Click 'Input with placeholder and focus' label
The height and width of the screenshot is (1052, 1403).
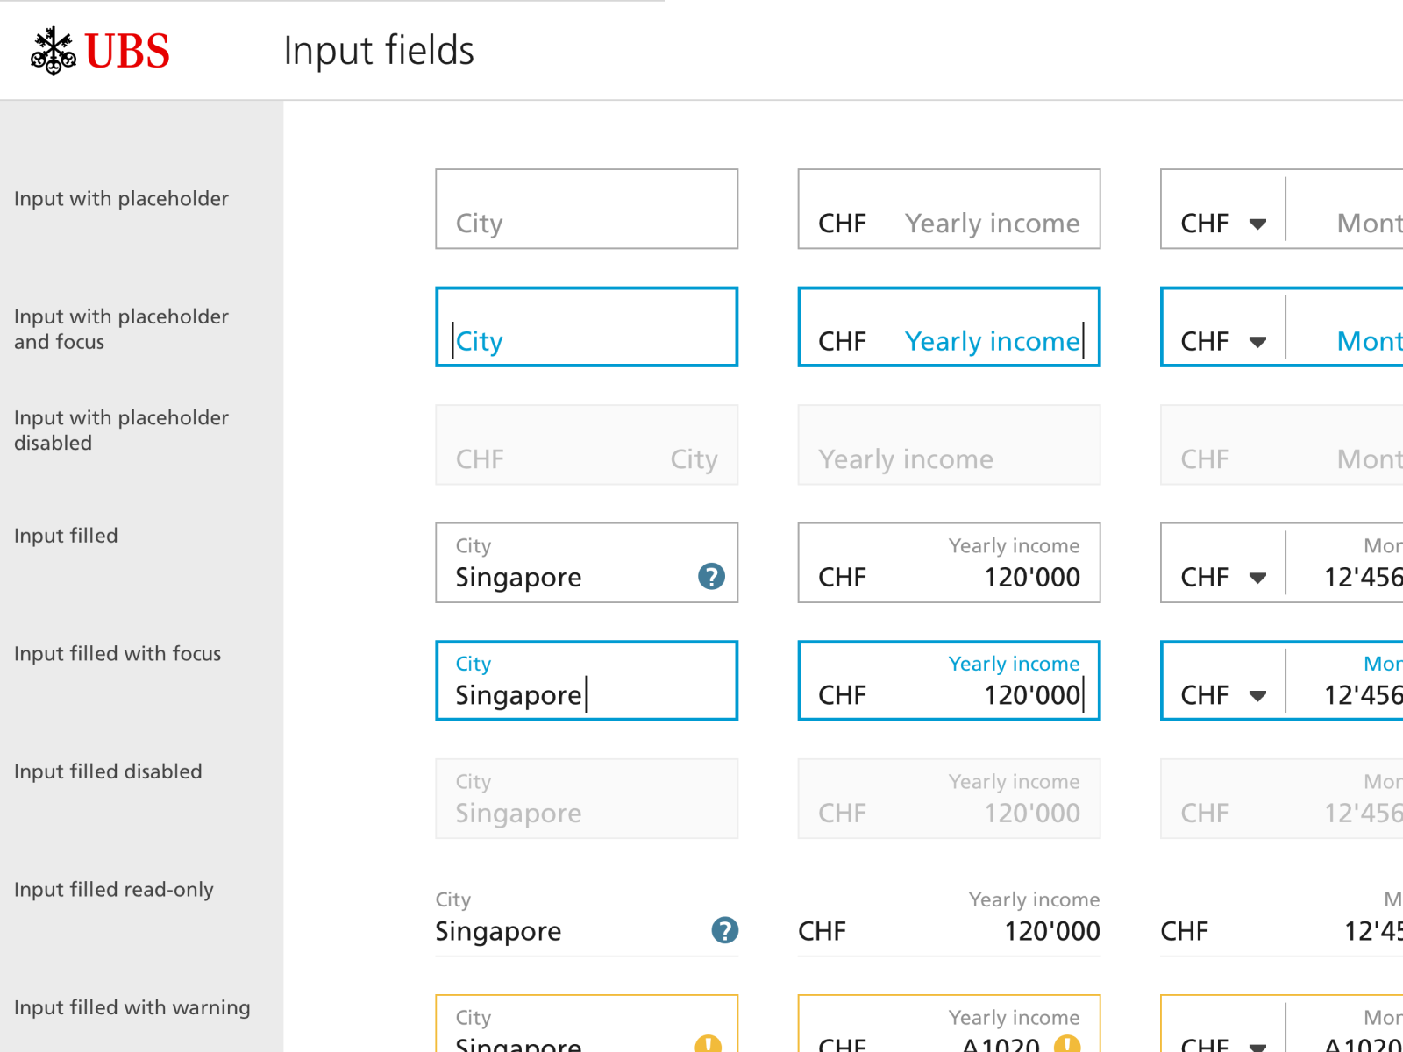[x=121, y=329]
